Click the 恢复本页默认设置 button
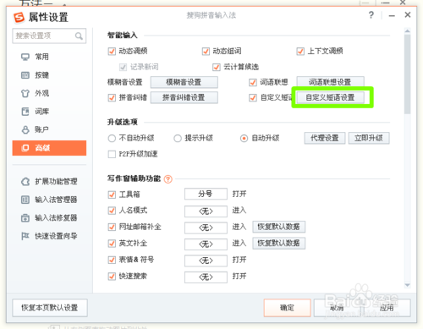Screen dimensions: 423x329 click(50, 308)
